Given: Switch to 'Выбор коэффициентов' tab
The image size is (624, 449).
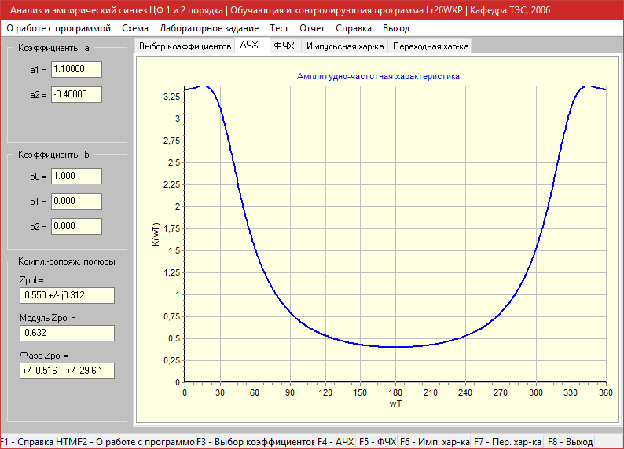Looking at the screenshot, I should tap(185, 46).
